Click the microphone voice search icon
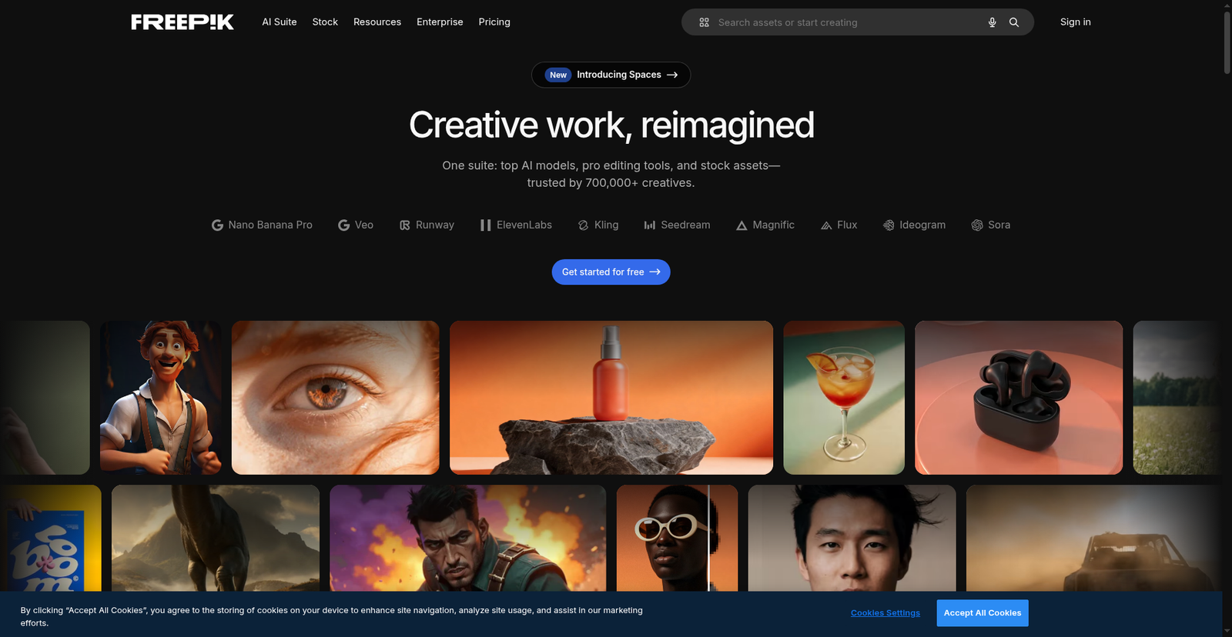1232x637 pixels. pos(992,22)
